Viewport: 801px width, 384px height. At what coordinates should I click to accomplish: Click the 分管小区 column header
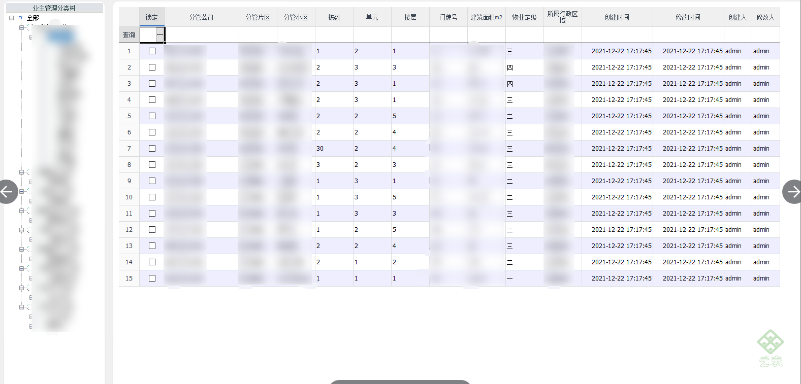tap(296, 17)
